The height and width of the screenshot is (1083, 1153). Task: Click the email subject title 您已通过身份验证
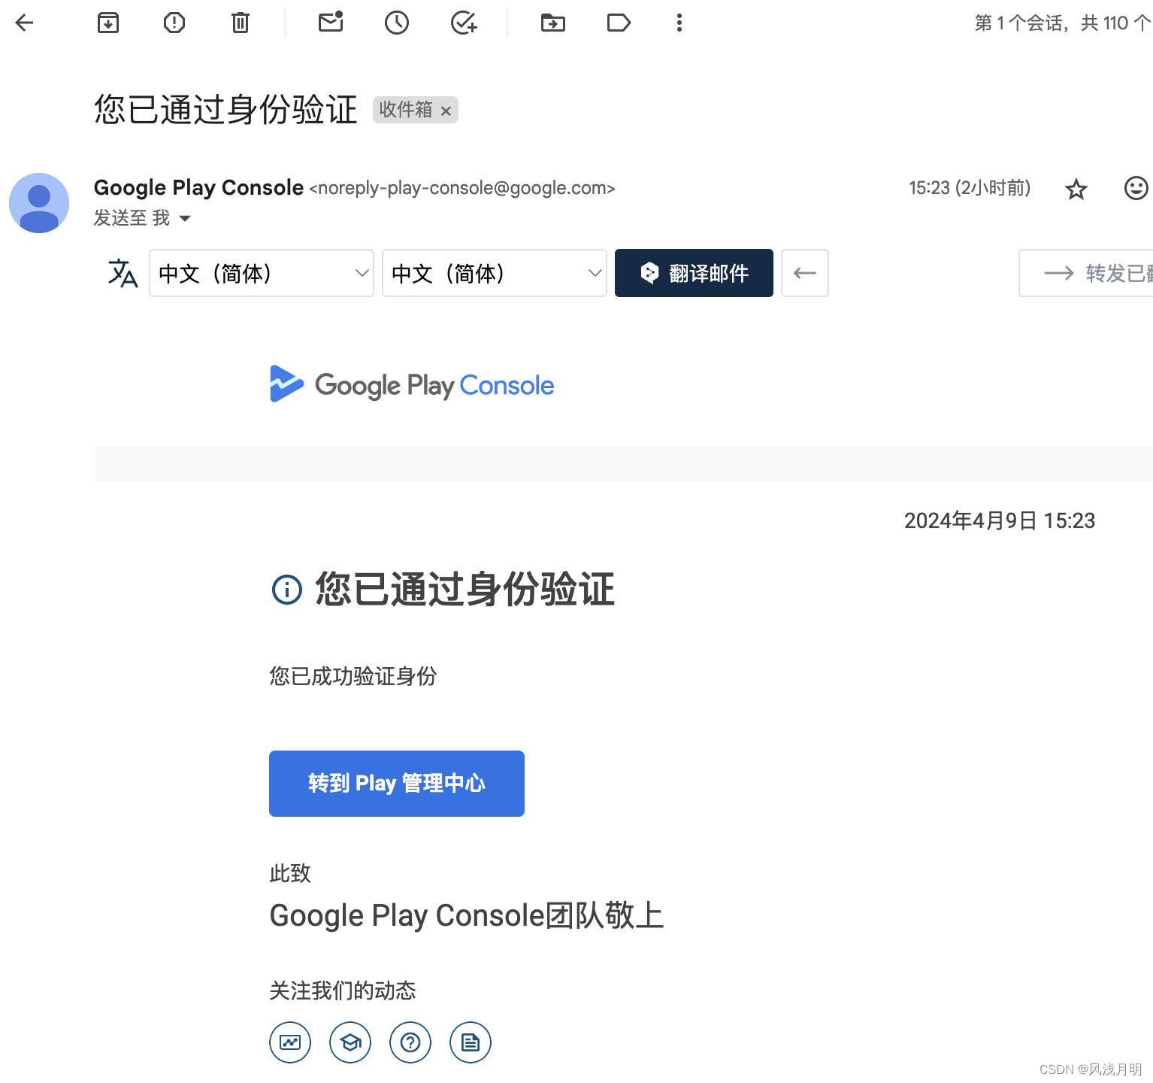[225, 110]
